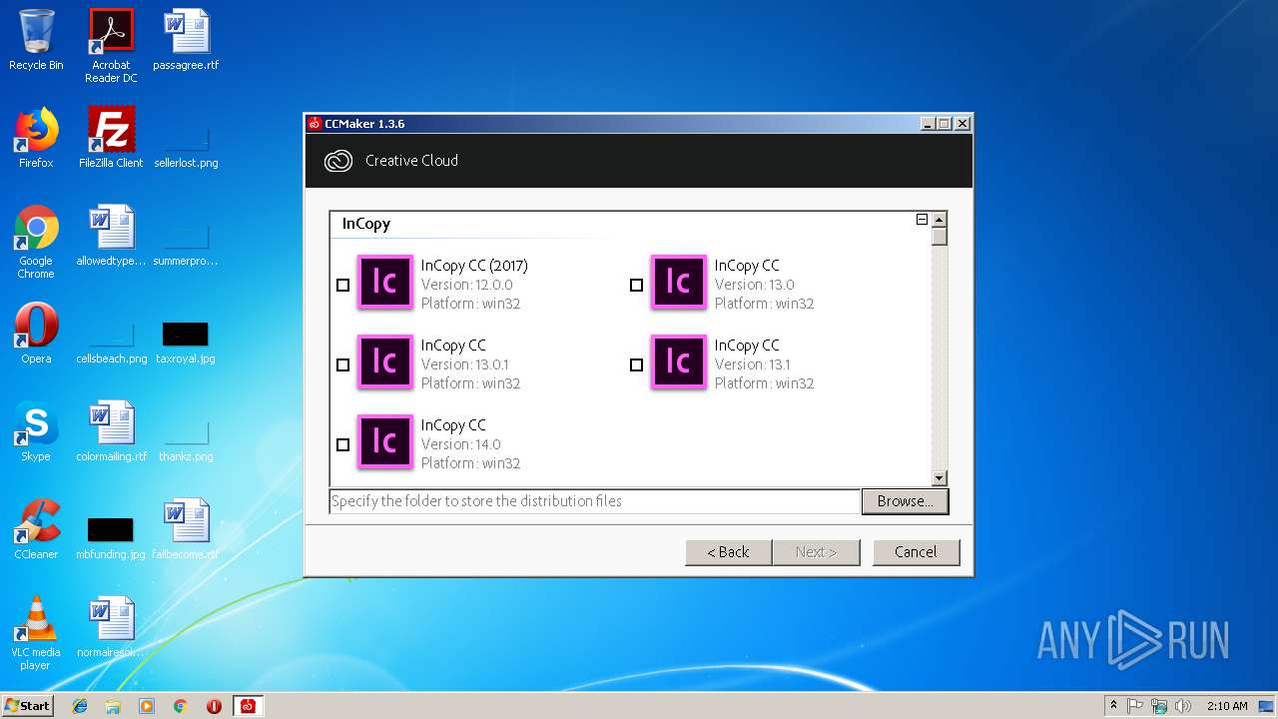Show hidden system tray icons

coord(1113,706)
